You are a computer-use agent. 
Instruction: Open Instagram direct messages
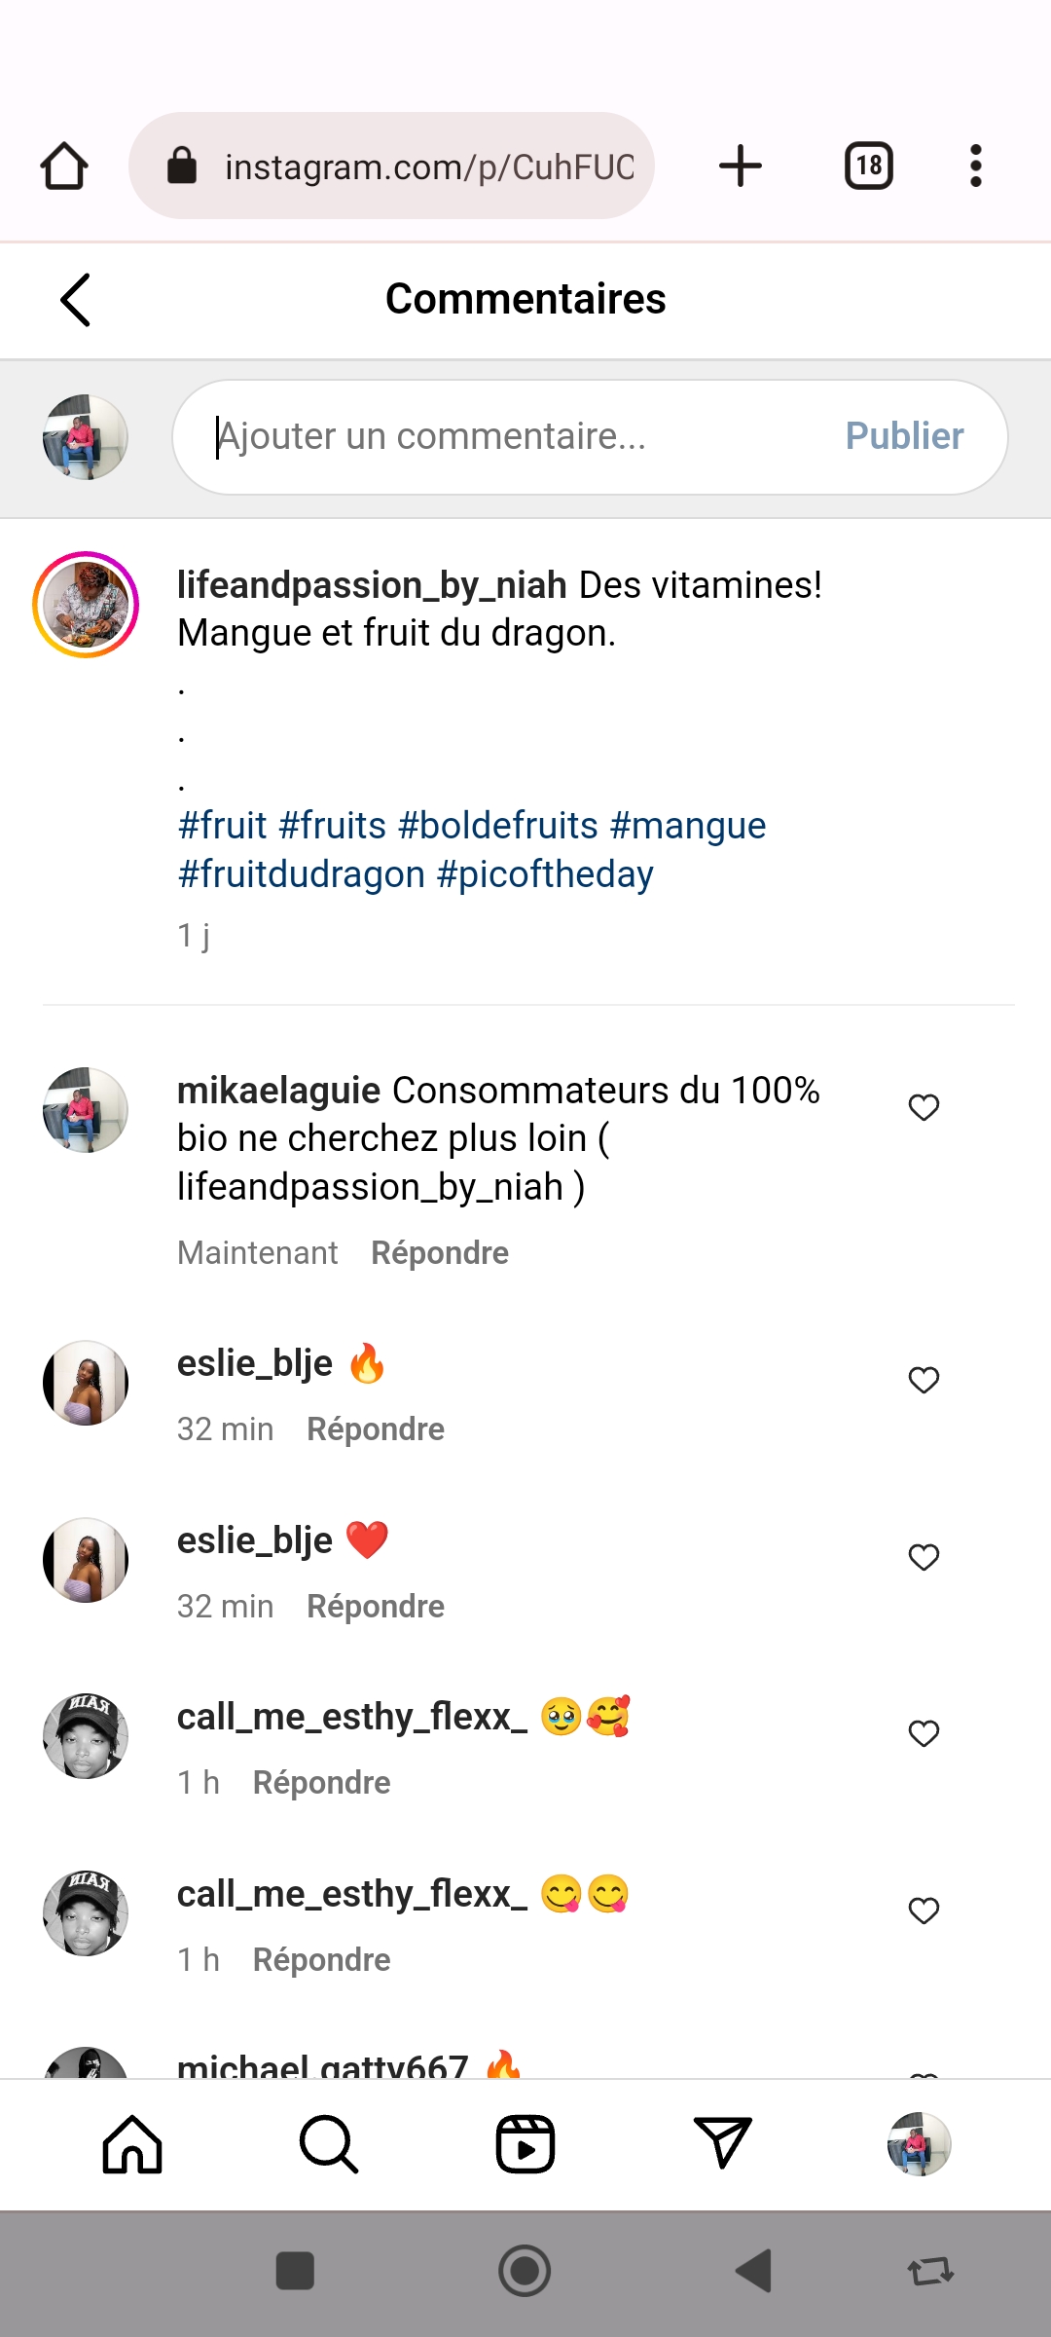(x=722, y=2144)
